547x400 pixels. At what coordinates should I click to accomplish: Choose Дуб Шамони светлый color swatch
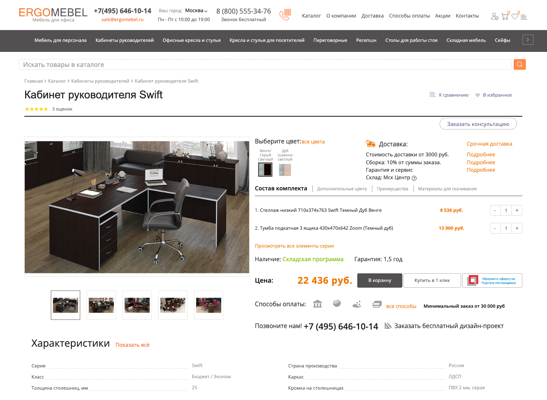click(x=285, y=170)
